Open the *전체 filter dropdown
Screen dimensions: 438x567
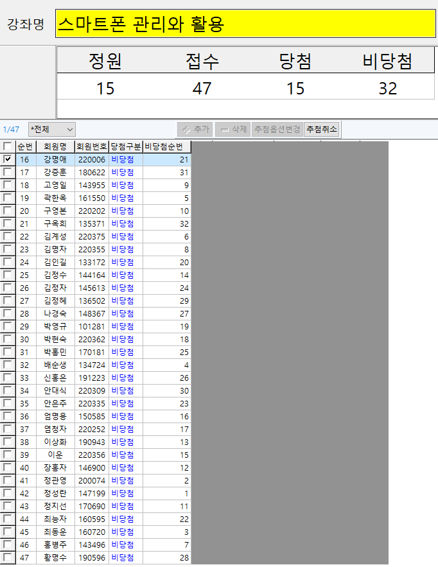[x=52, y=130]
